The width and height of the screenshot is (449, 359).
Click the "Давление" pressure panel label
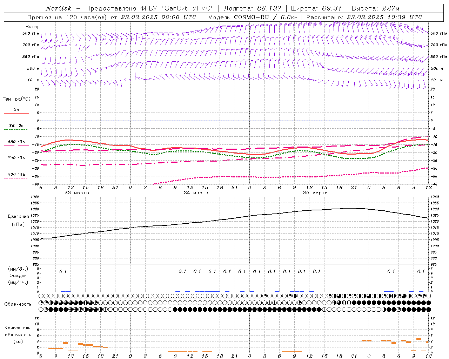[x=18, y=217]
